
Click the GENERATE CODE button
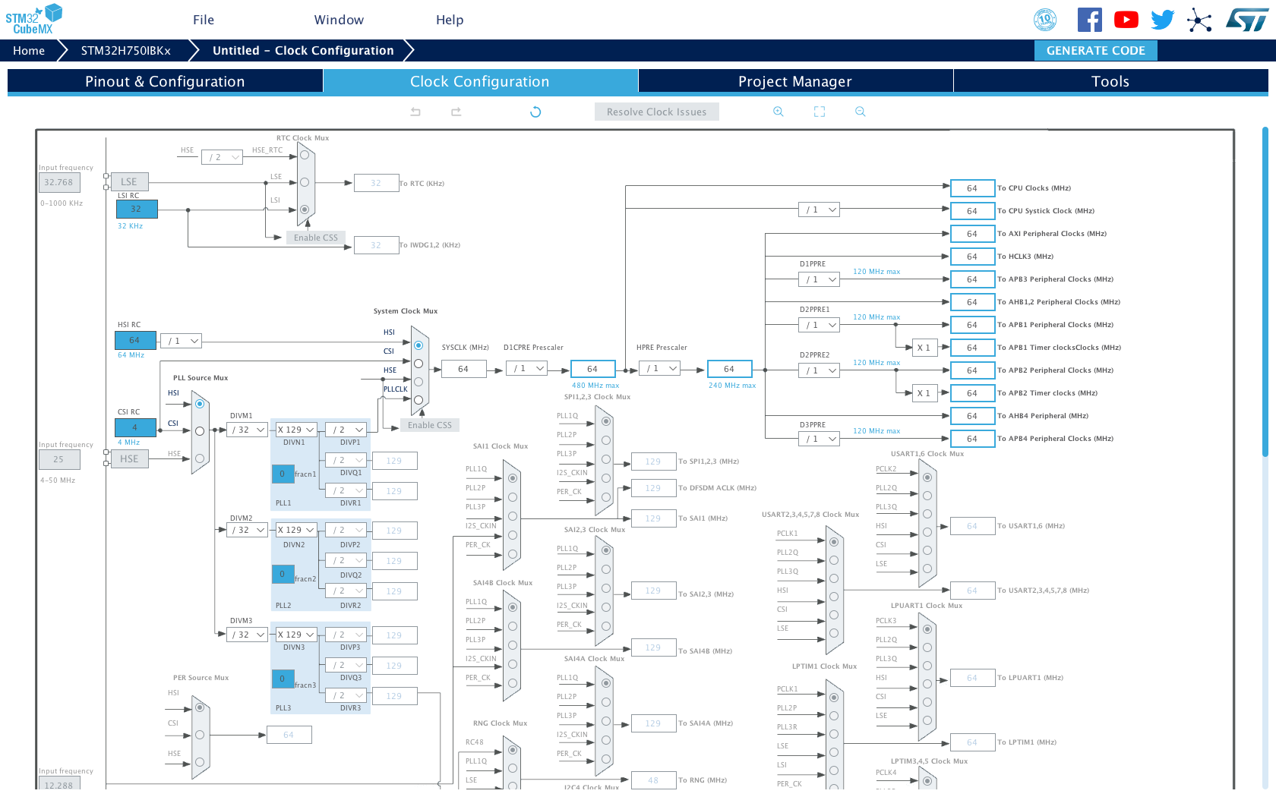coord(1095,50)
